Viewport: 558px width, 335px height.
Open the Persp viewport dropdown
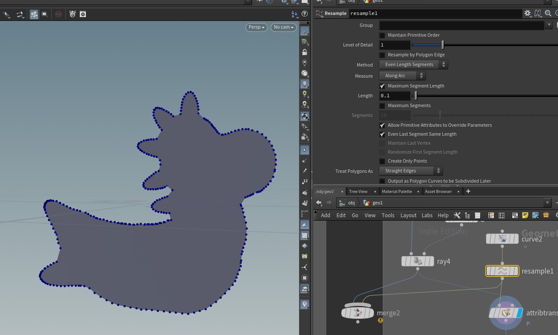coord(256,27)
